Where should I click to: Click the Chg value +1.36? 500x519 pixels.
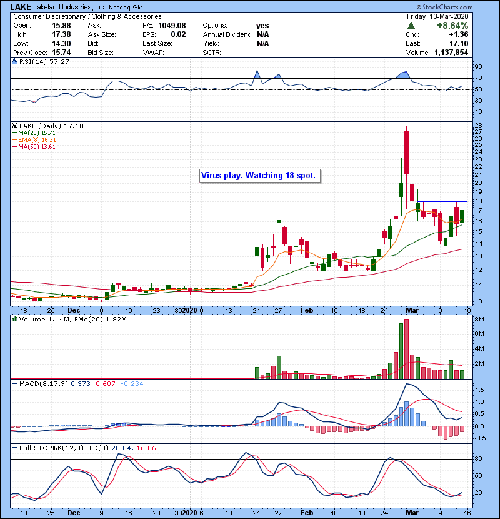coord(458,34)
